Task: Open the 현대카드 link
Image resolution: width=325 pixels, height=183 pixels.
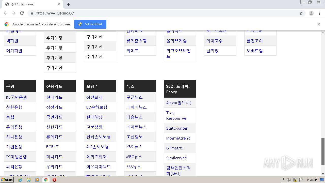Action: pyautogui.click(x=54, y=97)
